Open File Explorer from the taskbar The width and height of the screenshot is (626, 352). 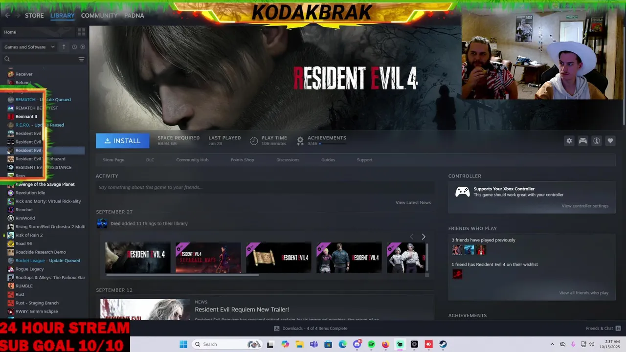299,344
